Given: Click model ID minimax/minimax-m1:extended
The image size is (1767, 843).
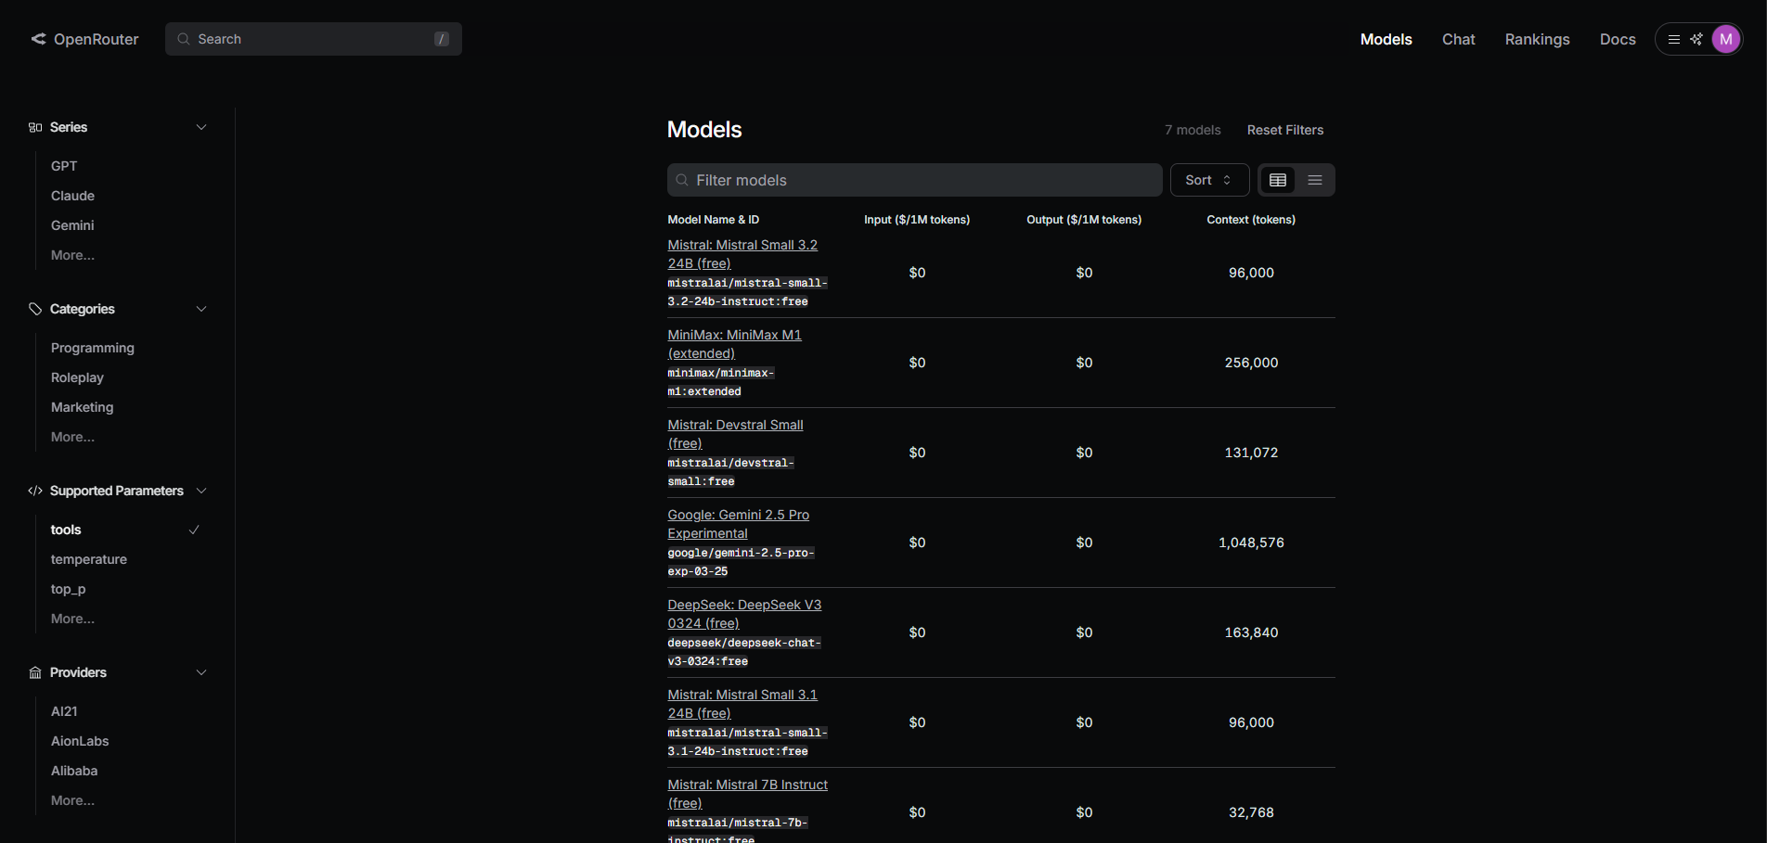Looking at the screenshot, I should [721, 382].
